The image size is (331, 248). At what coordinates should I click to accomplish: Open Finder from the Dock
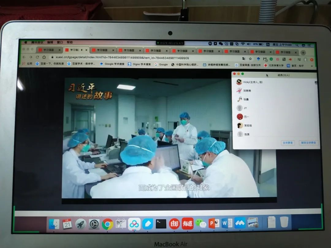tap(54, 224)
